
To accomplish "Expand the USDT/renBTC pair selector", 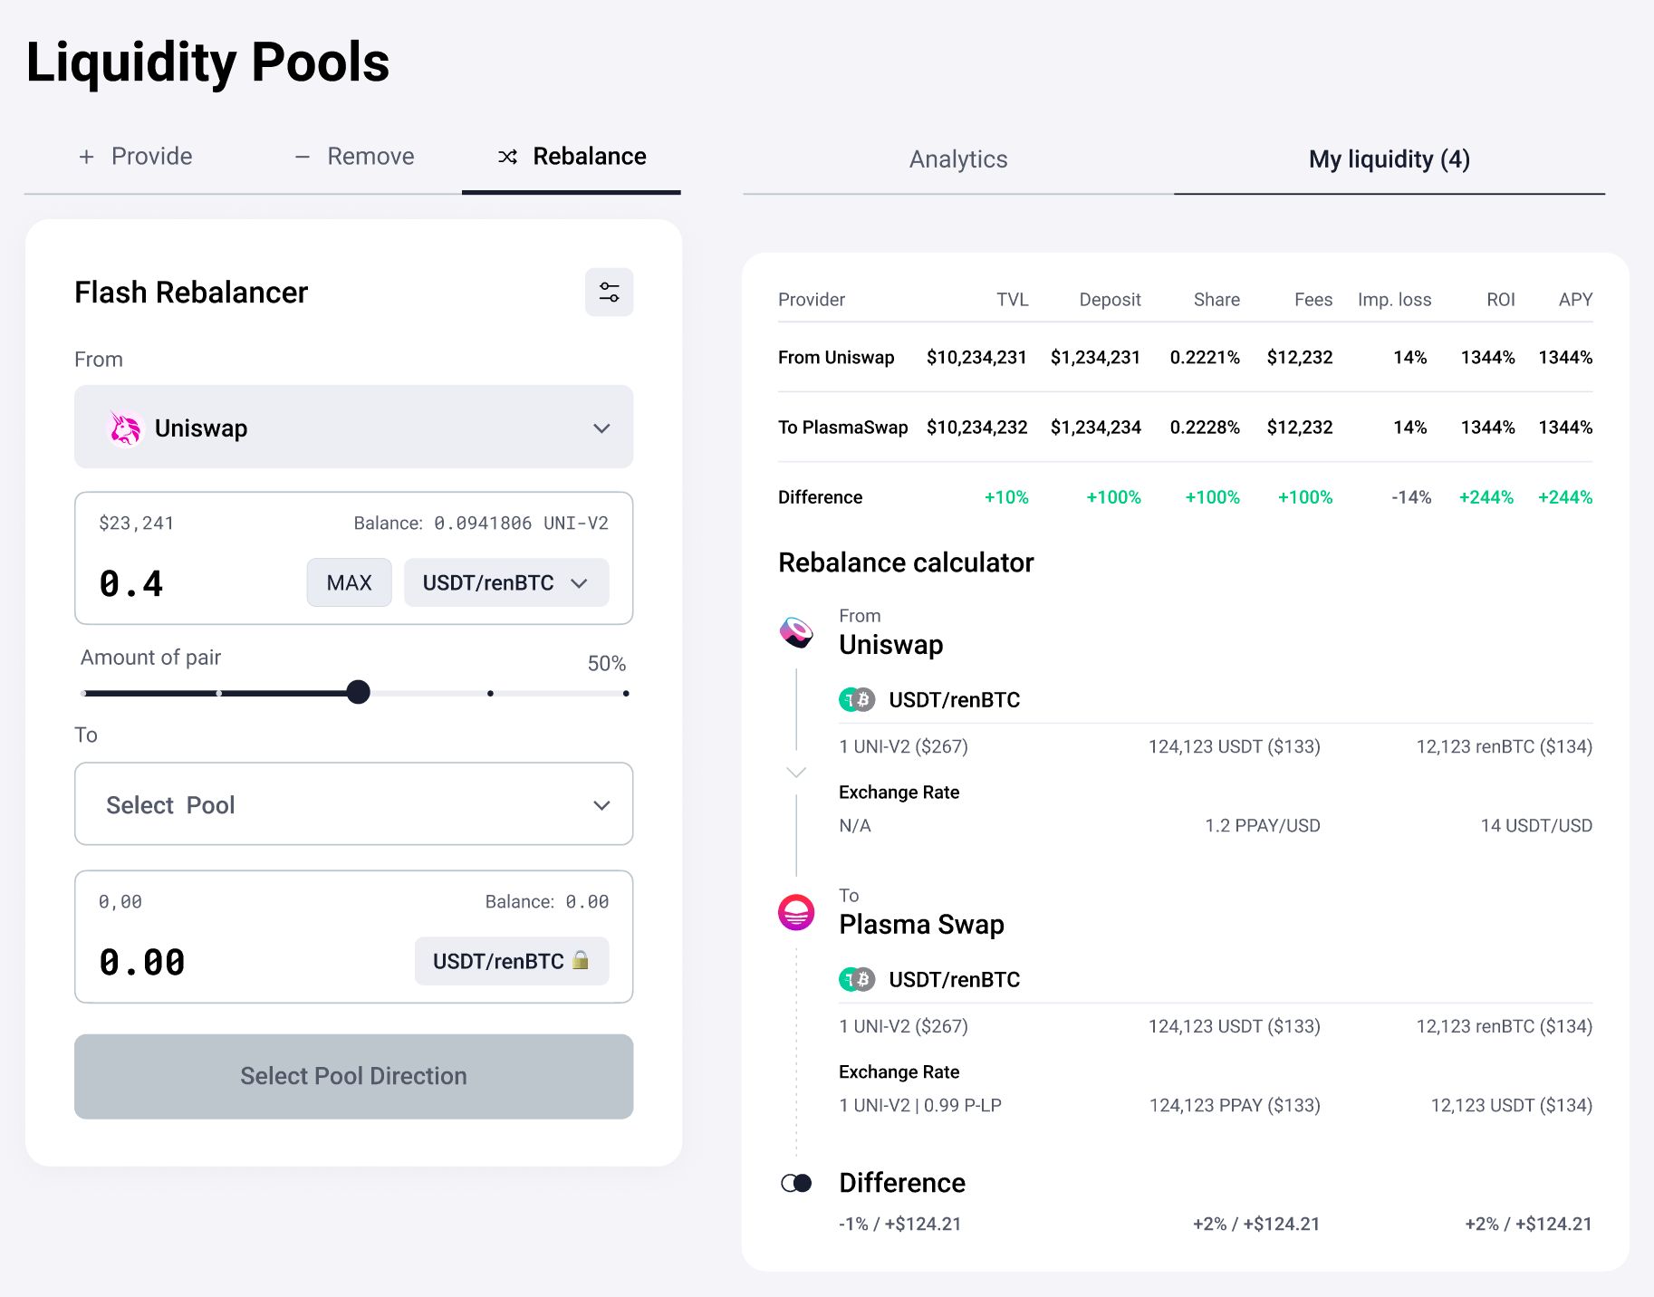I will tap(505, 582).
